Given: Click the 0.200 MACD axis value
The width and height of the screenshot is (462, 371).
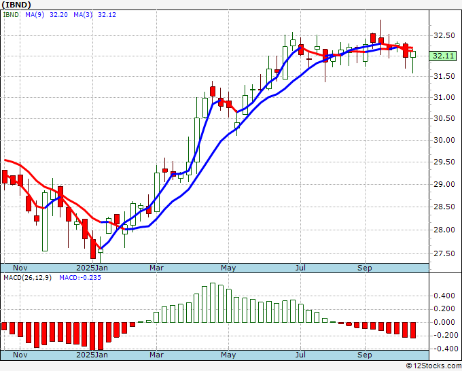Looking at the screenshot, I should point(446,308).
